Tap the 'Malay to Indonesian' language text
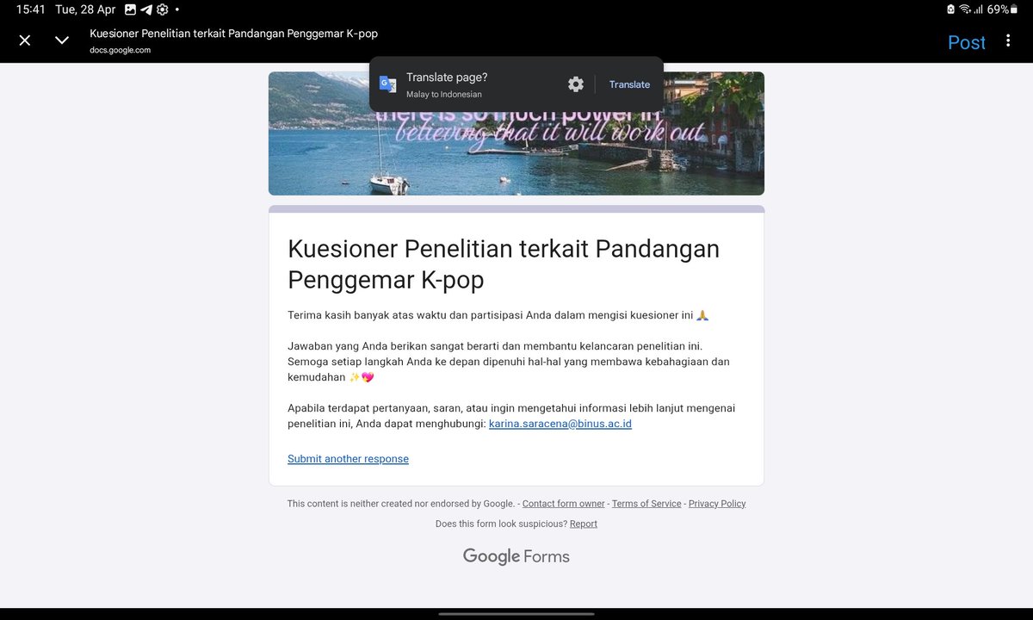The height and width of the screenshot is (620, 1033). (x=444, y=95)
